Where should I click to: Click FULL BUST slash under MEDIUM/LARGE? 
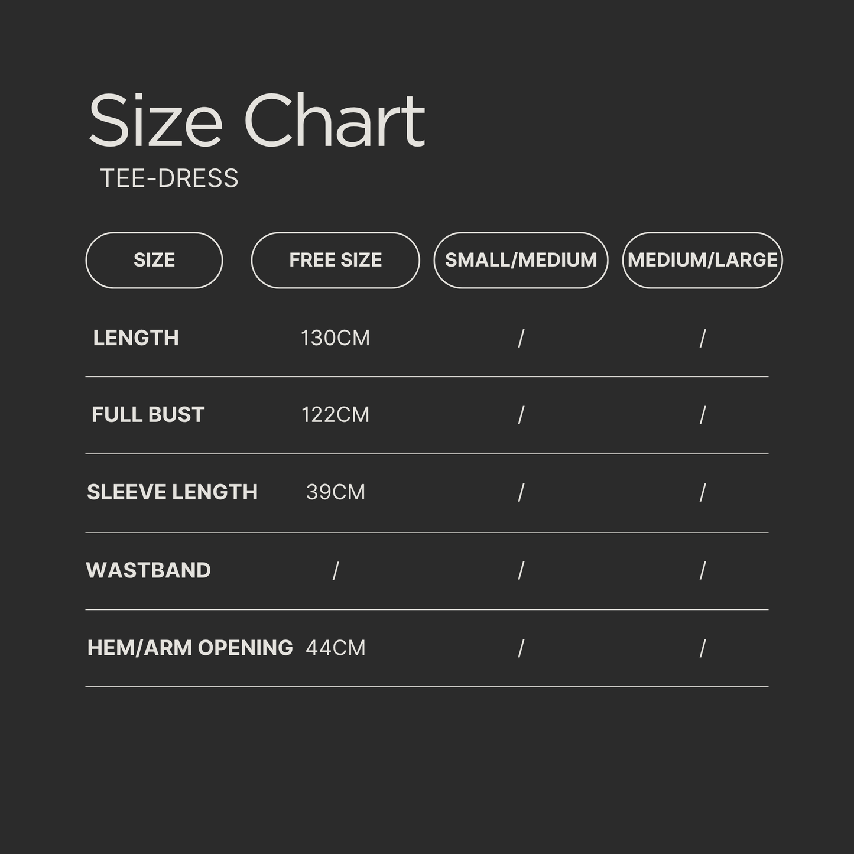[x=702, y=415]
